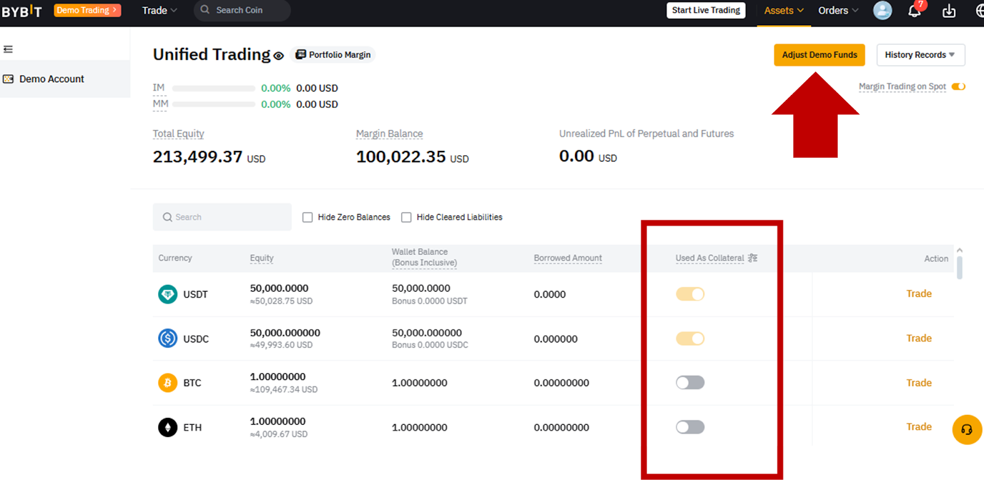This screenshot has width=984, height=480.
Task: Click the Search Coin field
Action: pos(242,10)
